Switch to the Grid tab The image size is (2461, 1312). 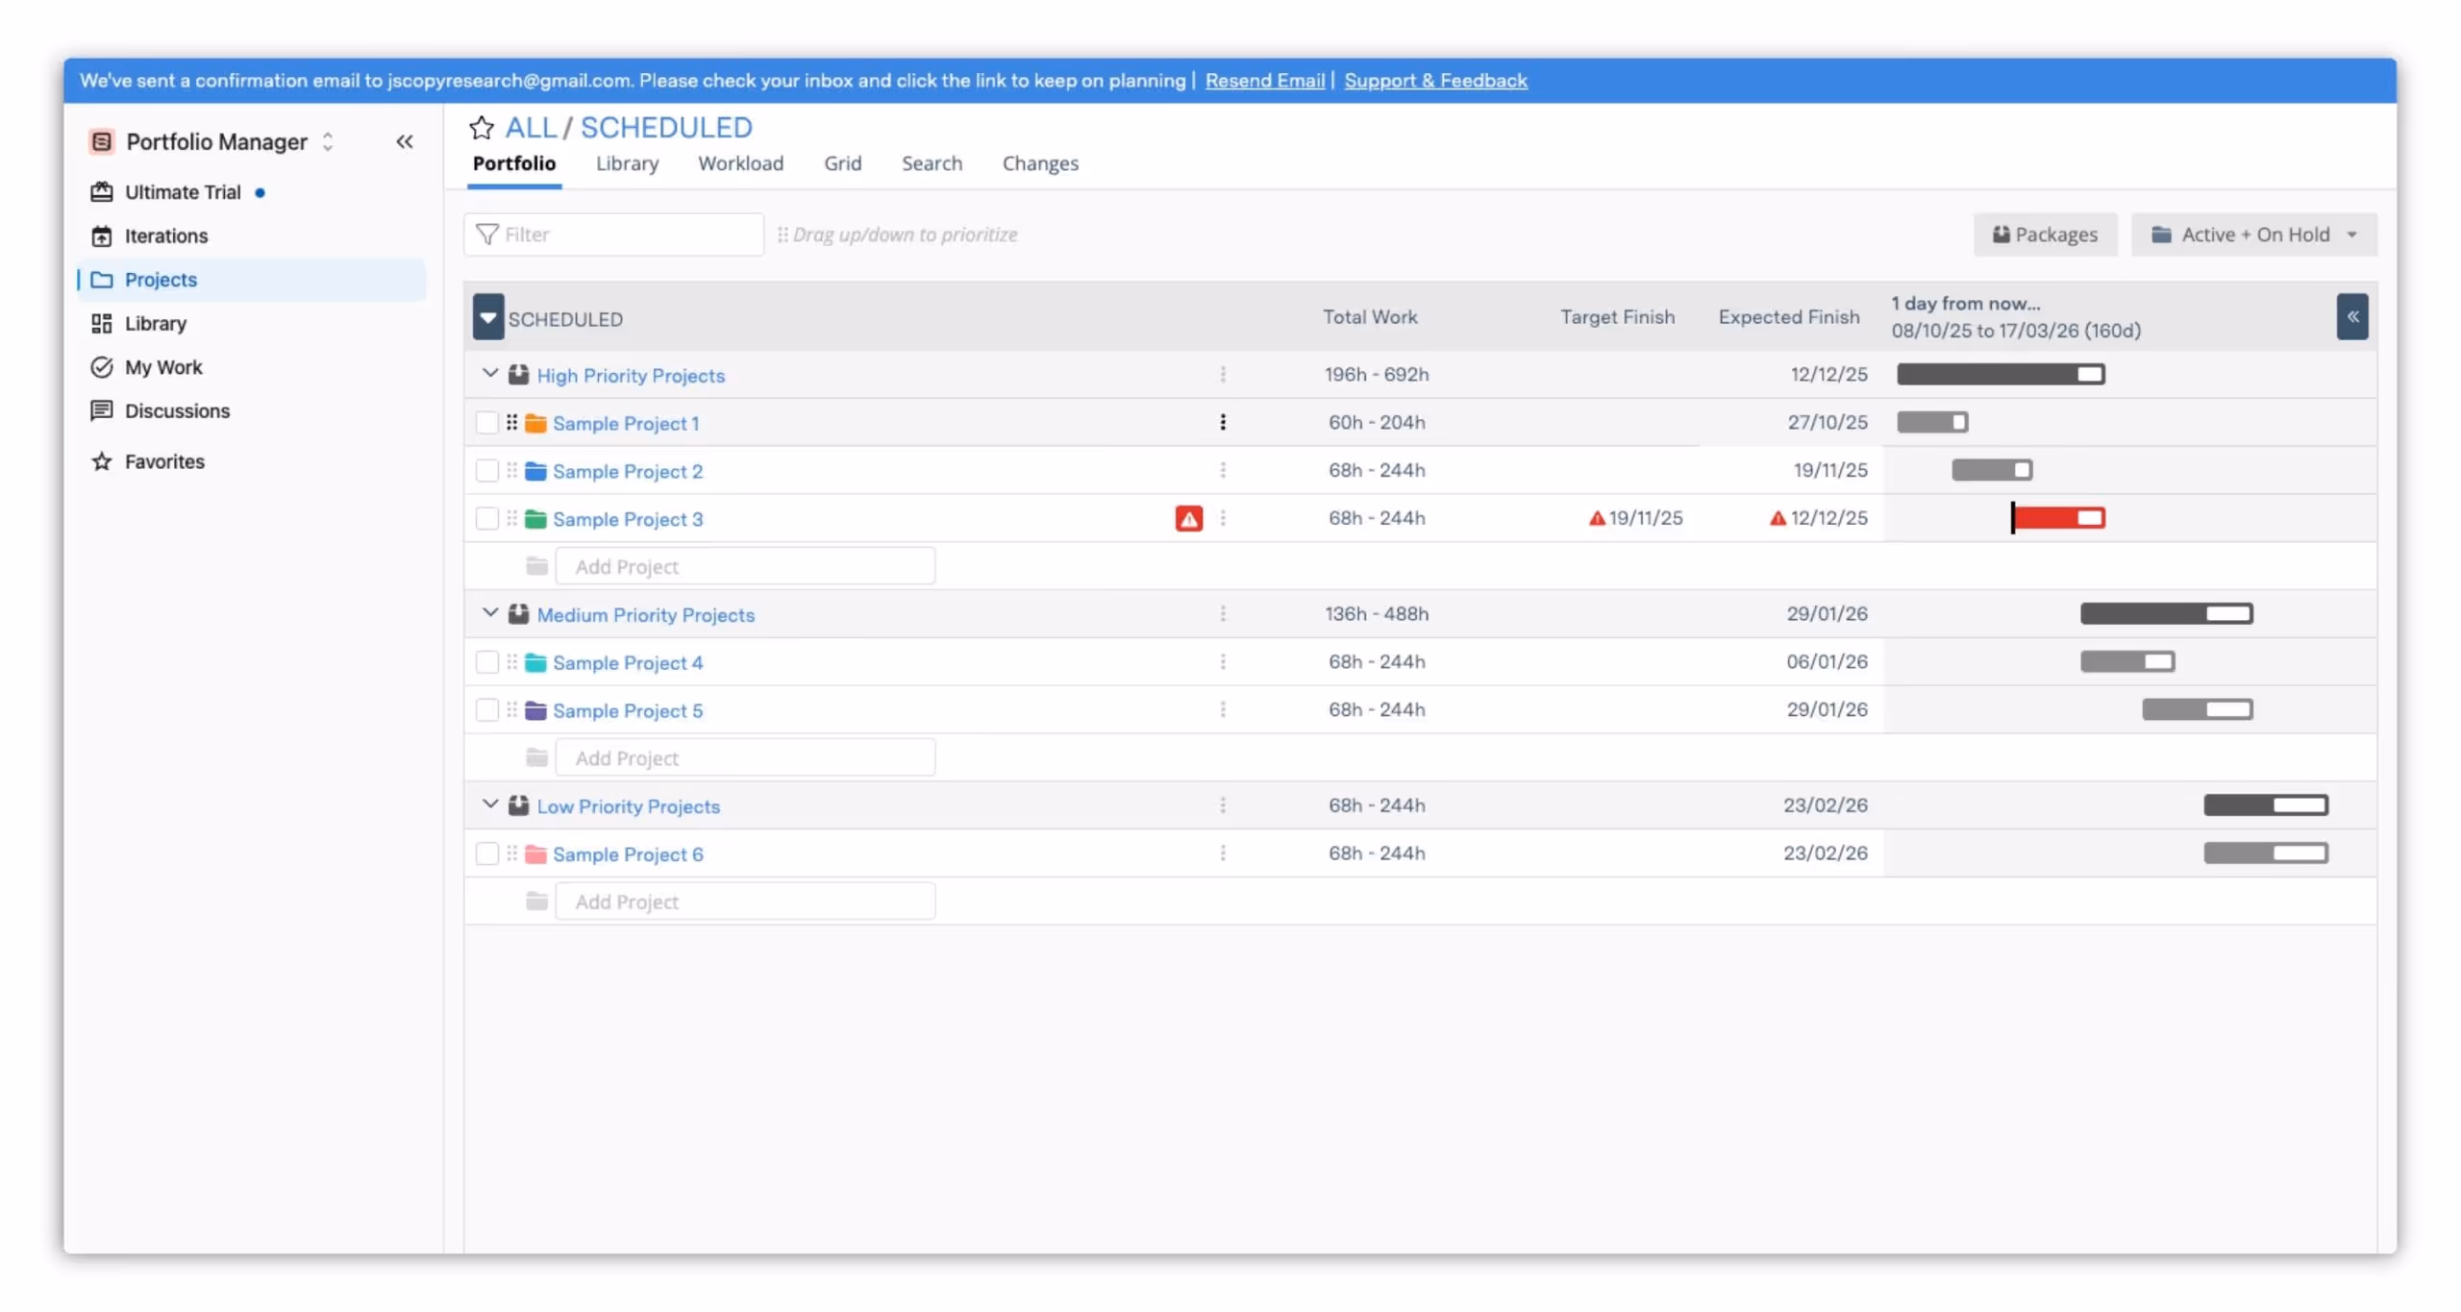tap(842, 163)
